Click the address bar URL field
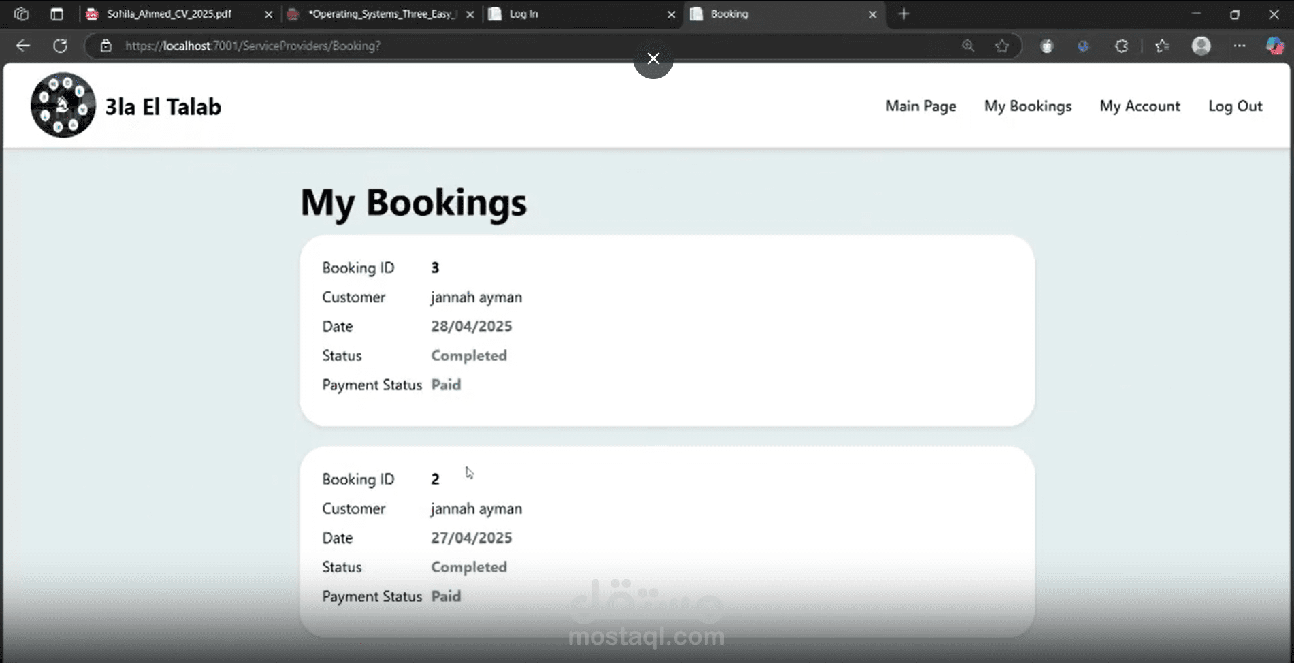This screenshot has height=663, width=1294. 476,46
